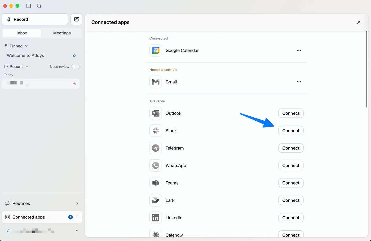The image size is (371, 241).
Task: Open search with magnifier icon
Action: coord(39,6)
